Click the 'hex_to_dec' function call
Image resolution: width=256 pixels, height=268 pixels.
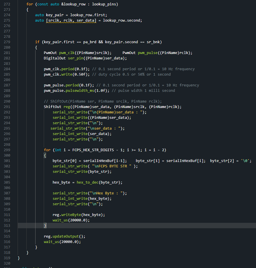(x=88, y=182)
